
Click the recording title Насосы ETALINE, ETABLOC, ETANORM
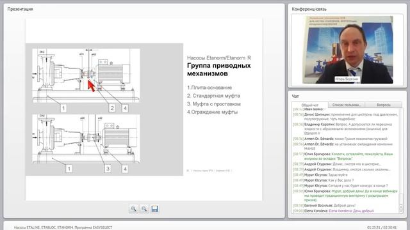click(x=63, y=227)
